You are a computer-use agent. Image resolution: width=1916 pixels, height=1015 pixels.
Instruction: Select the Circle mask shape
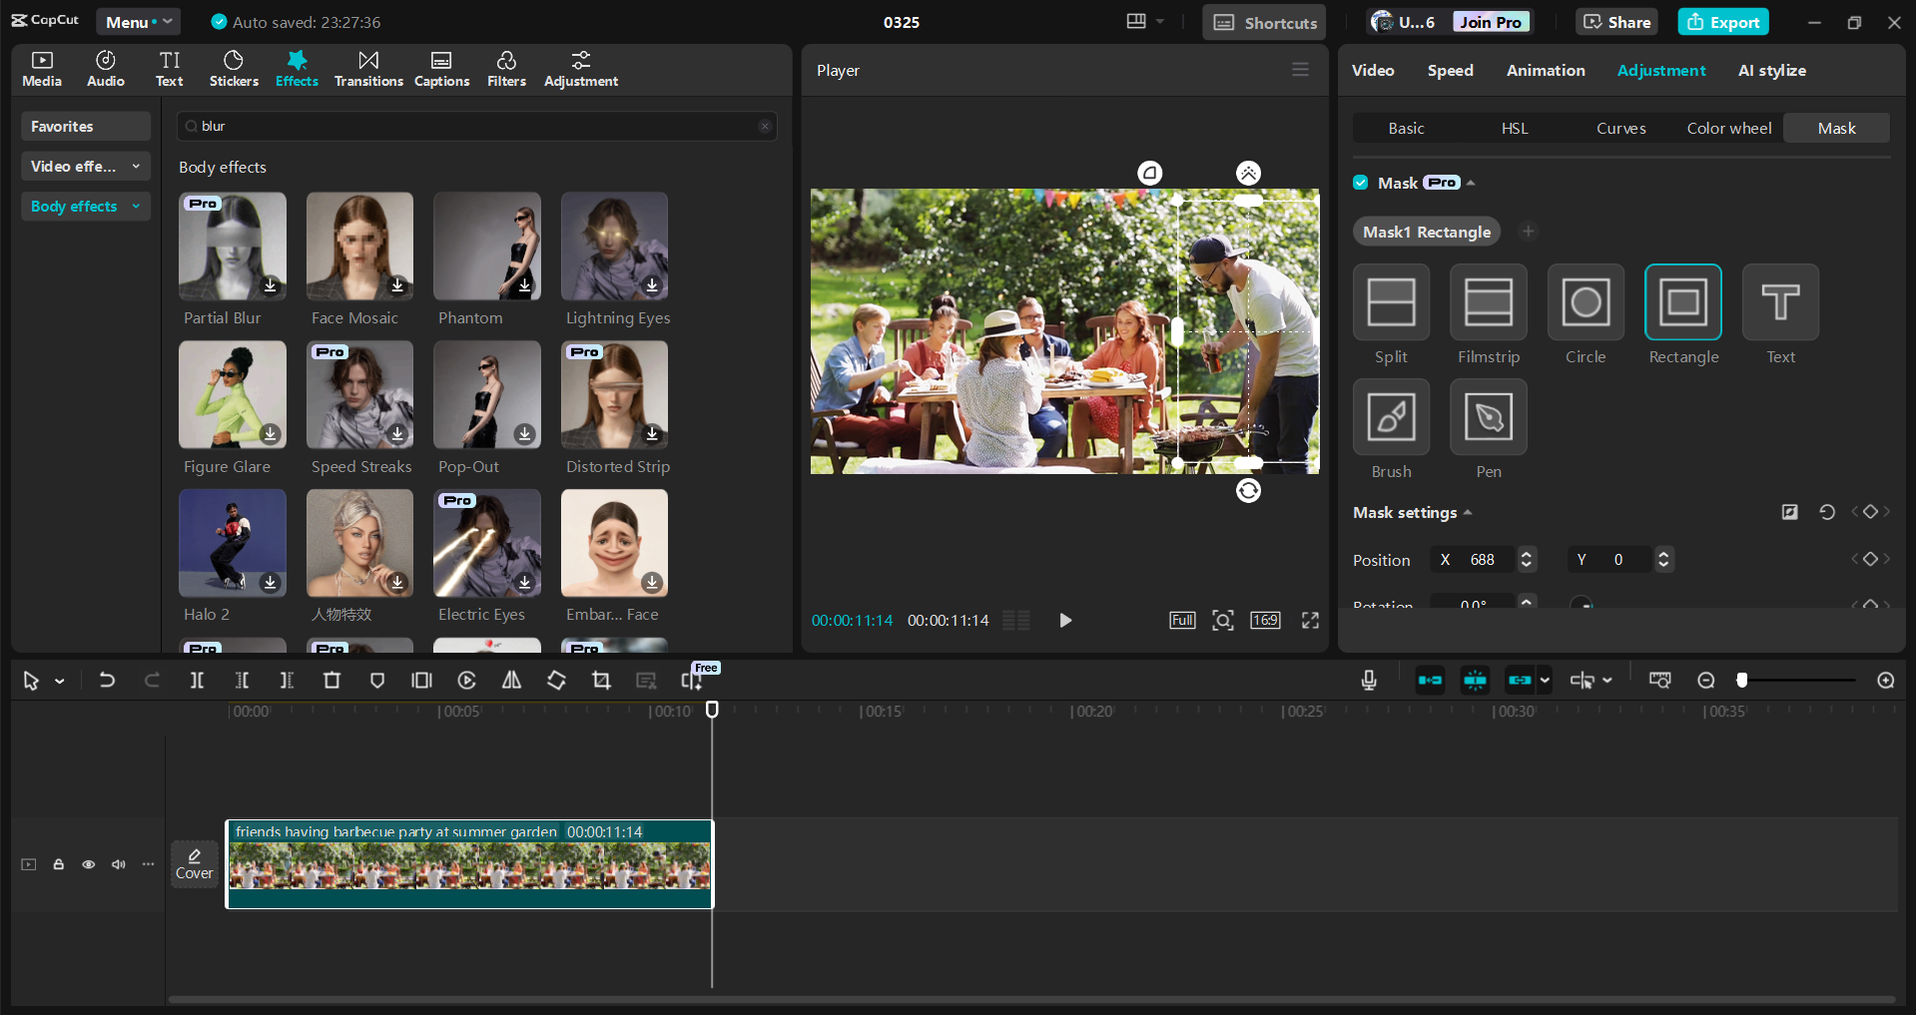1585,302
